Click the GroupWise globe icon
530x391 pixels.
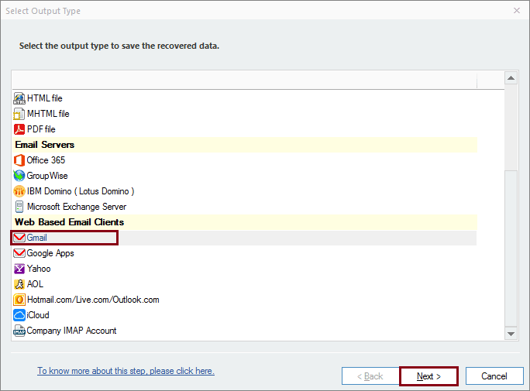19,176
